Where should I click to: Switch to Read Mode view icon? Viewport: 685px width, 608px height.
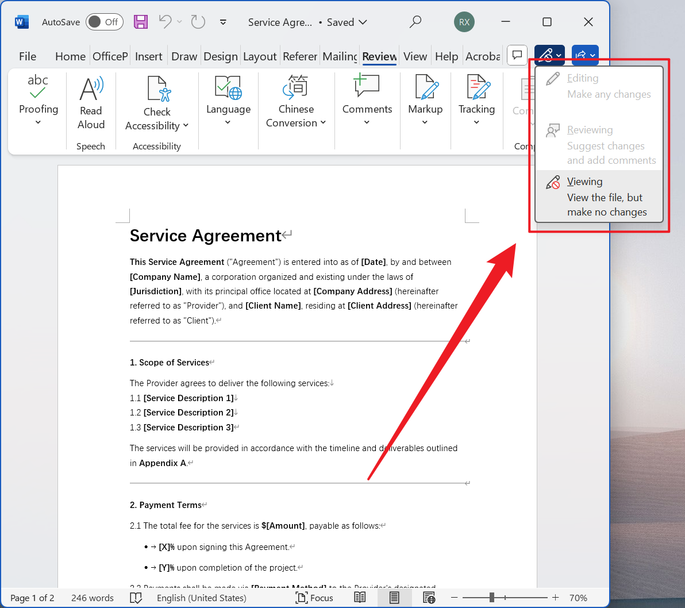tap(360, 598)
